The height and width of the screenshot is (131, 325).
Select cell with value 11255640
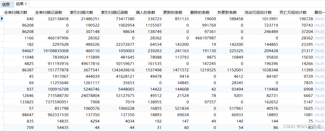click(x=52, y=83)
